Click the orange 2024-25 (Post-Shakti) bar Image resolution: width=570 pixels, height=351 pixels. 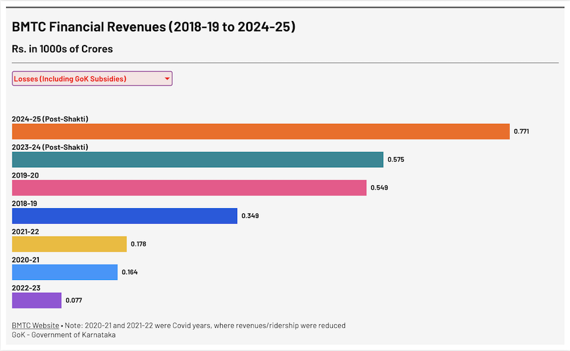coord(260,131)
